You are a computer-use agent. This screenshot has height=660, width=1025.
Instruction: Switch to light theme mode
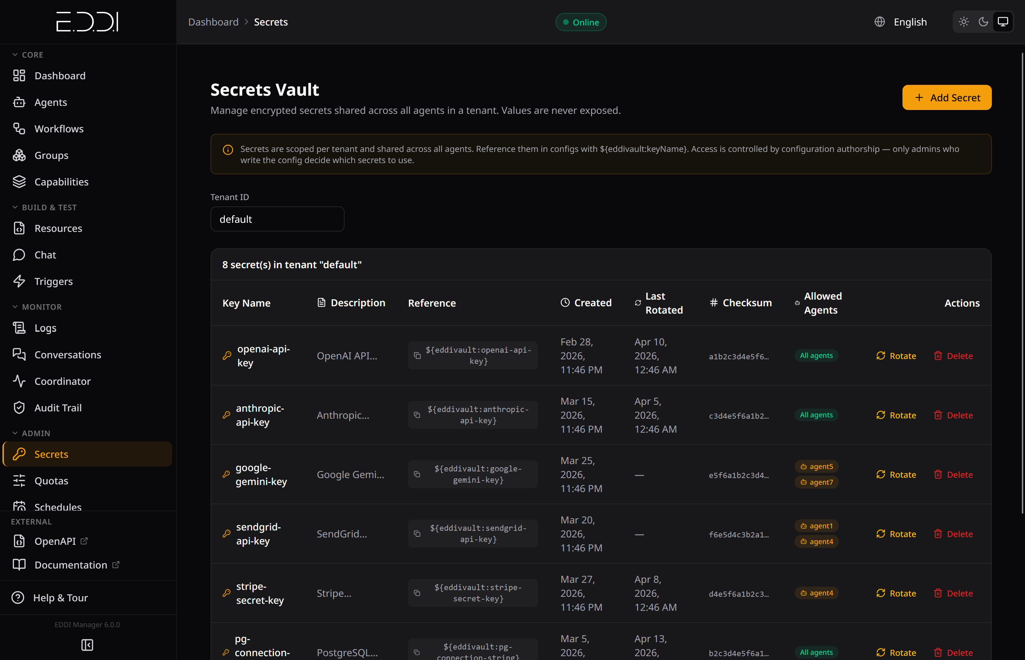point(964,22)
